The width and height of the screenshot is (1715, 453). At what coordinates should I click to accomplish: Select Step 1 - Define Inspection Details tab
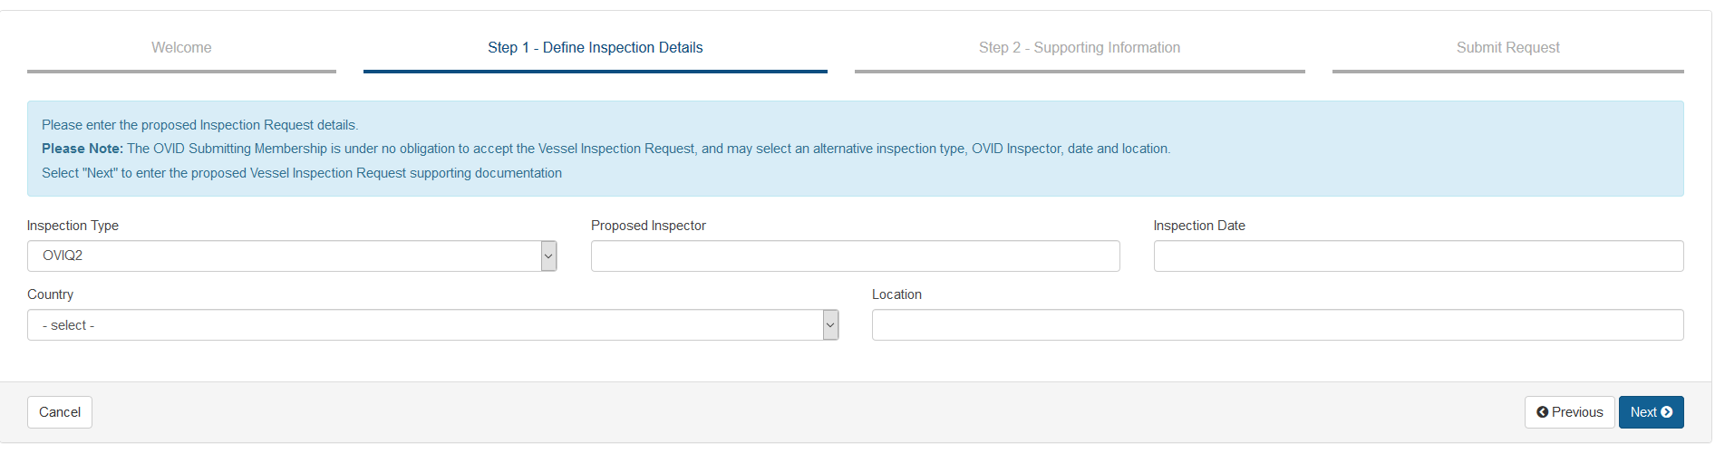(596, 48)
